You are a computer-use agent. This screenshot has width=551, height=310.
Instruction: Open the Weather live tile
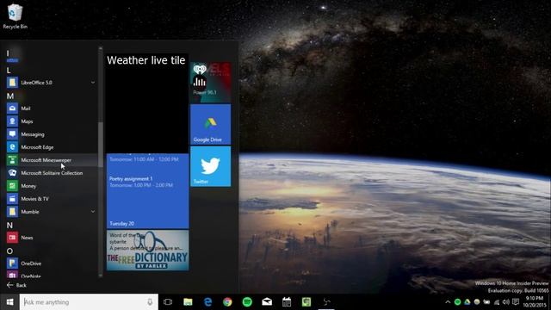click(147, 103)
